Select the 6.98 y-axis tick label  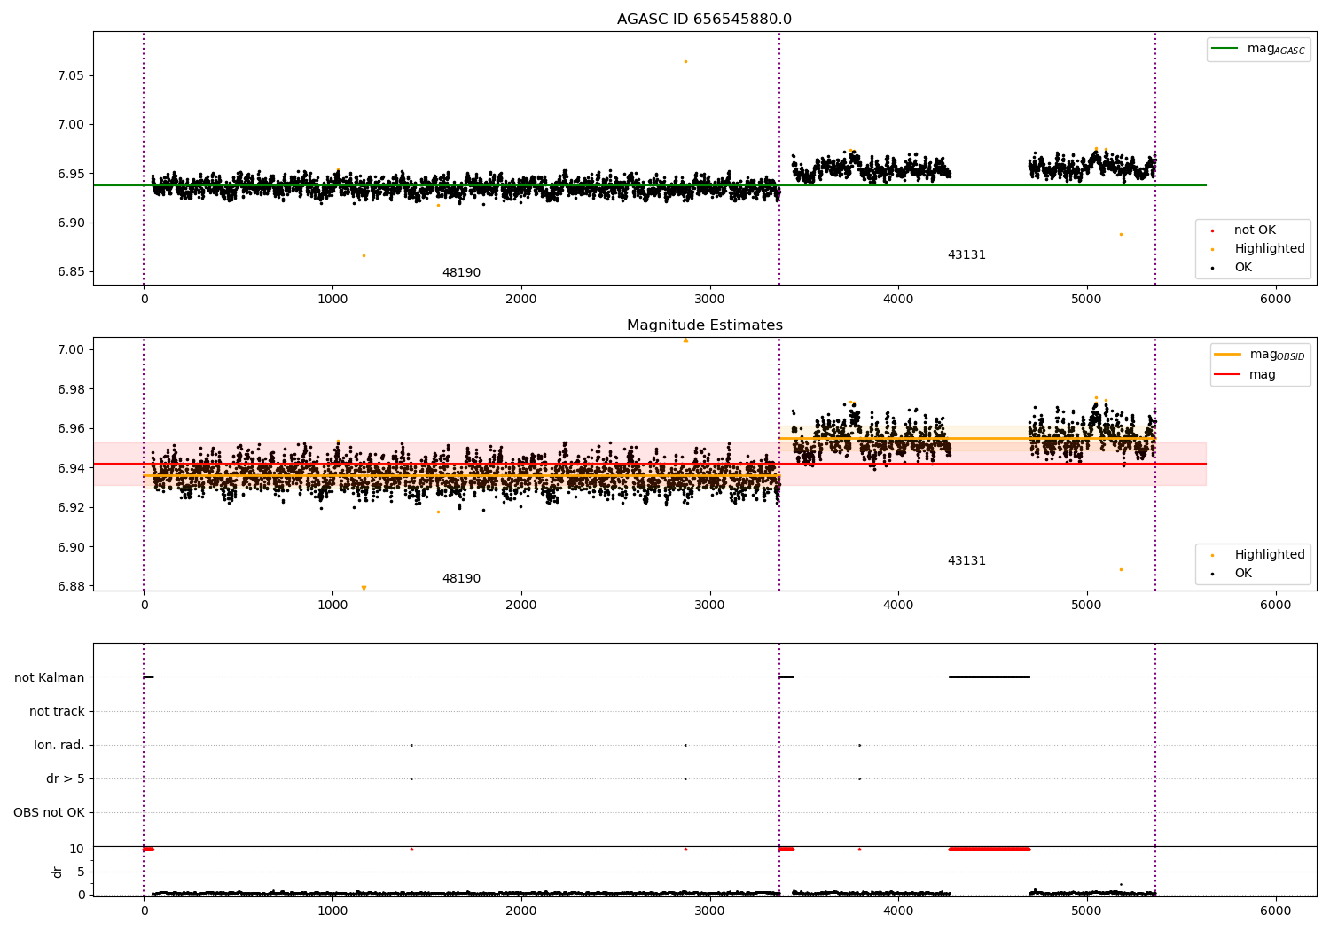(x=71, y=389)
